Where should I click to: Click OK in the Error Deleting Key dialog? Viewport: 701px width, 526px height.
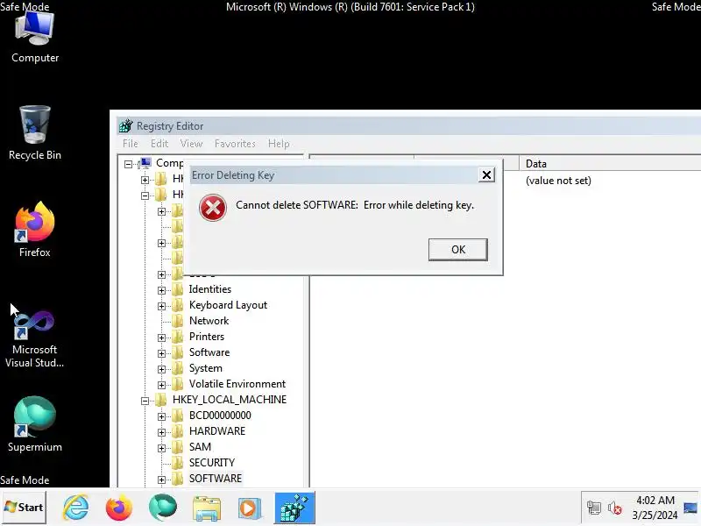pyautogui.click(x=457, y=250)
